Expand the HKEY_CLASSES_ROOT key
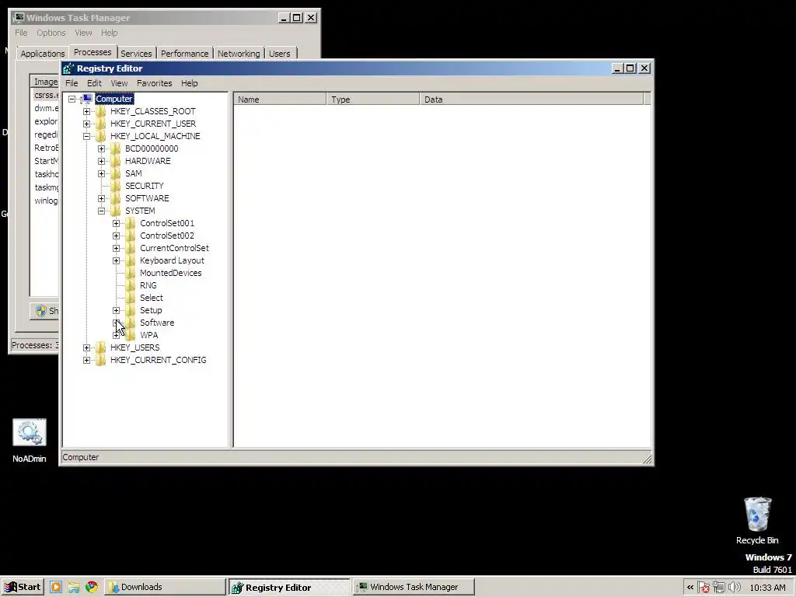 click(87, 112)
